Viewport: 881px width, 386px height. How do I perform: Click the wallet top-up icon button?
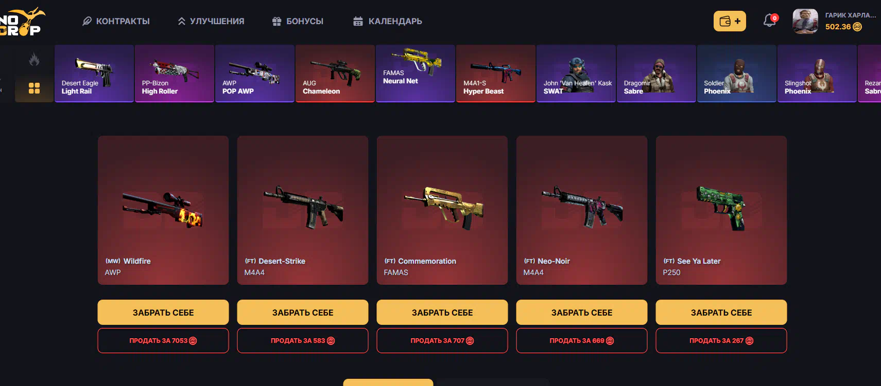pyautogui.click(x=730, y=21)
